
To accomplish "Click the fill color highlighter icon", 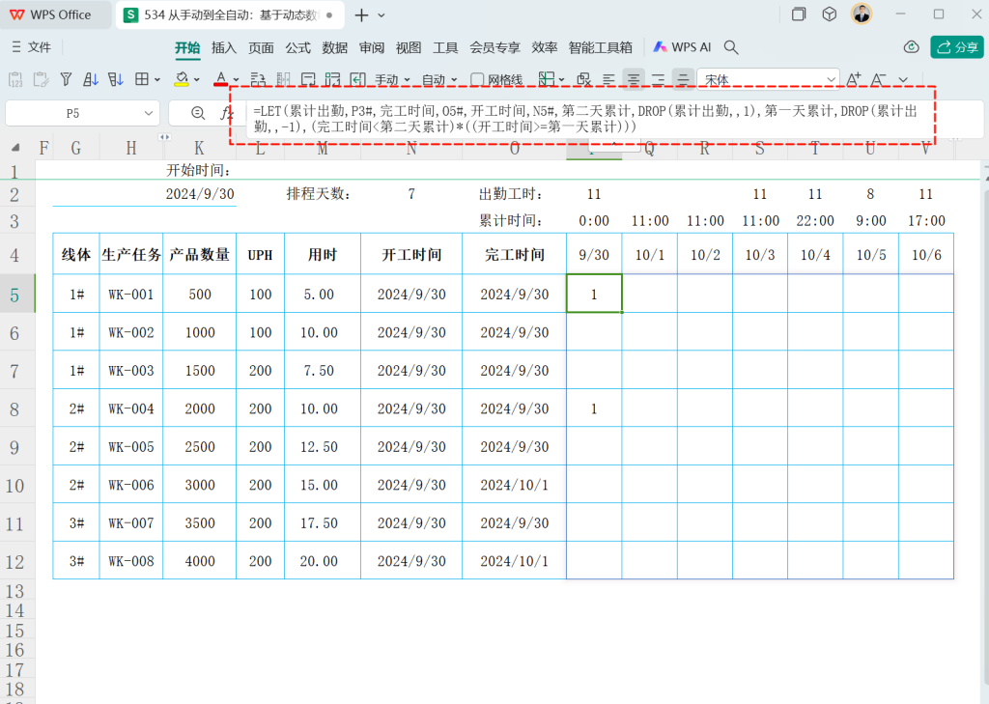I will point(182,79).
